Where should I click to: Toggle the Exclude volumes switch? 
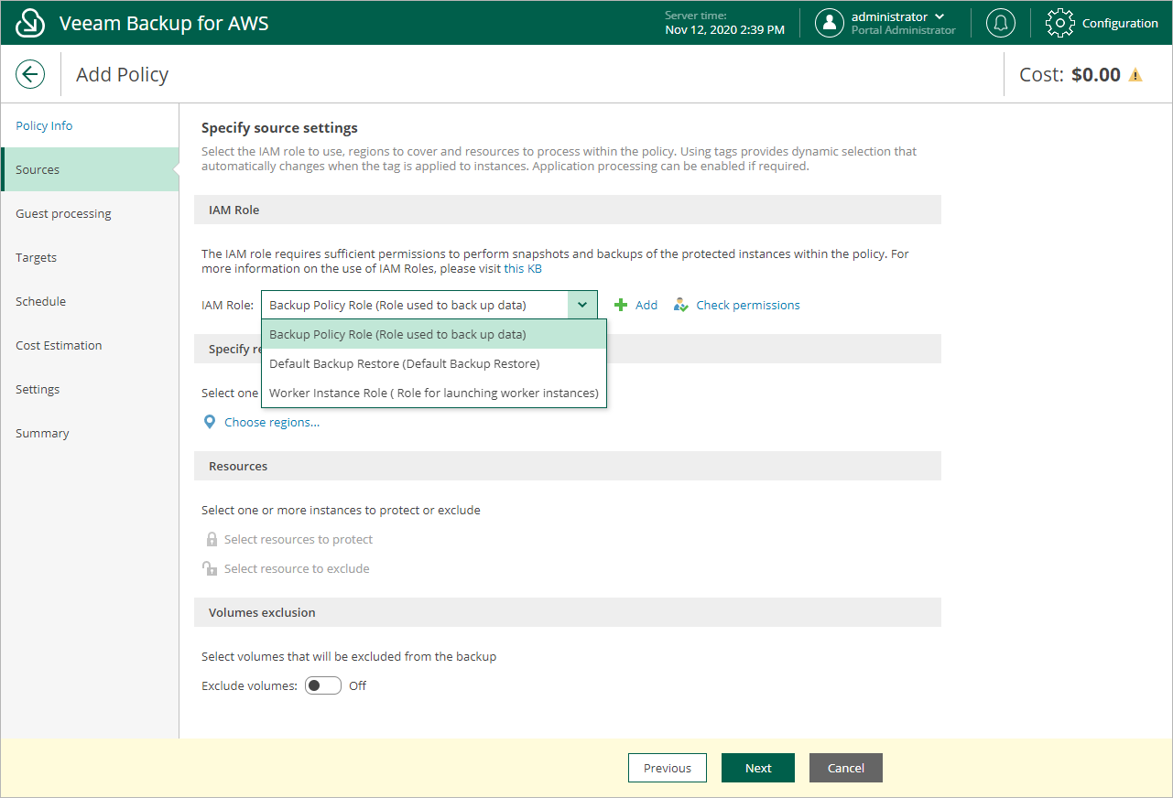323,685
